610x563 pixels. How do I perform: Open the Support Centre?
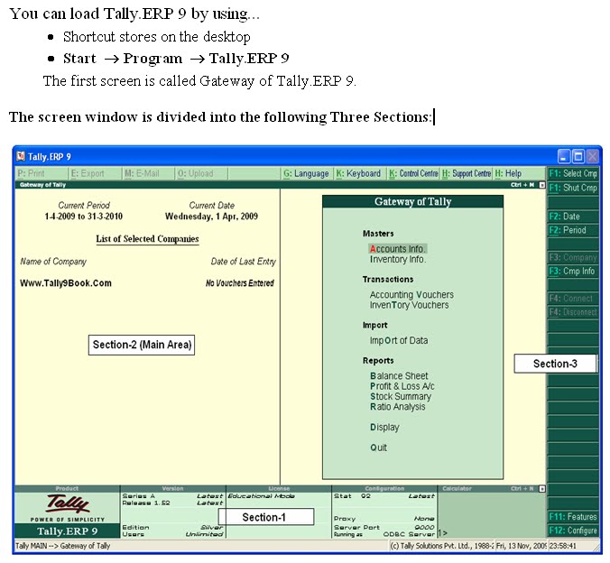pos(467,173)
